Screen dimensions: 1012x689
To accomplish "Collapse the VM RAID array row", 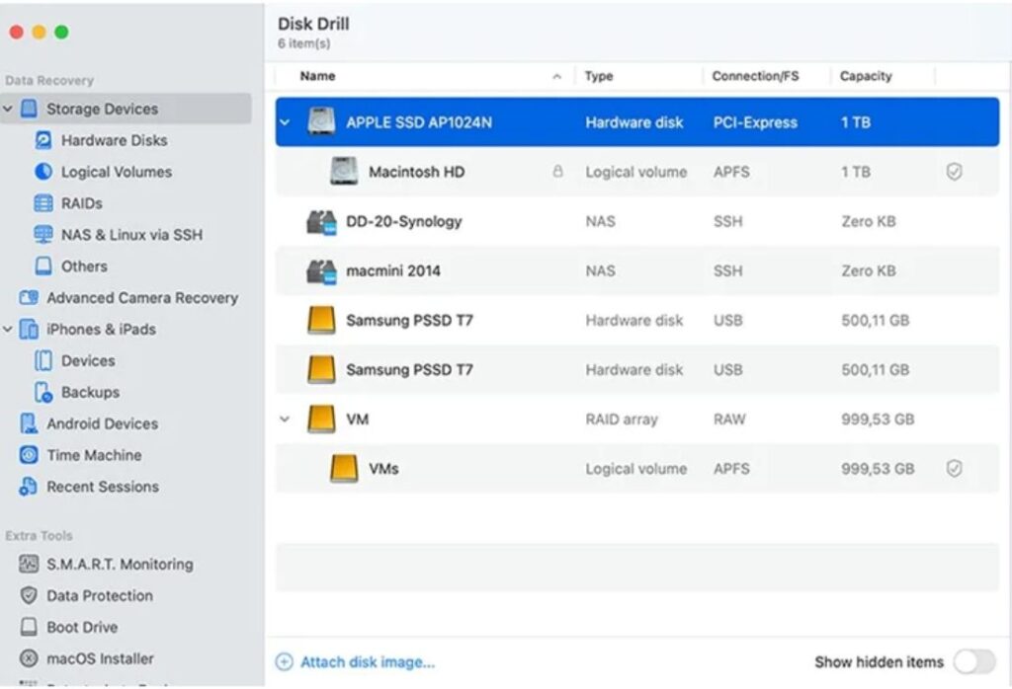I will 286,420.
